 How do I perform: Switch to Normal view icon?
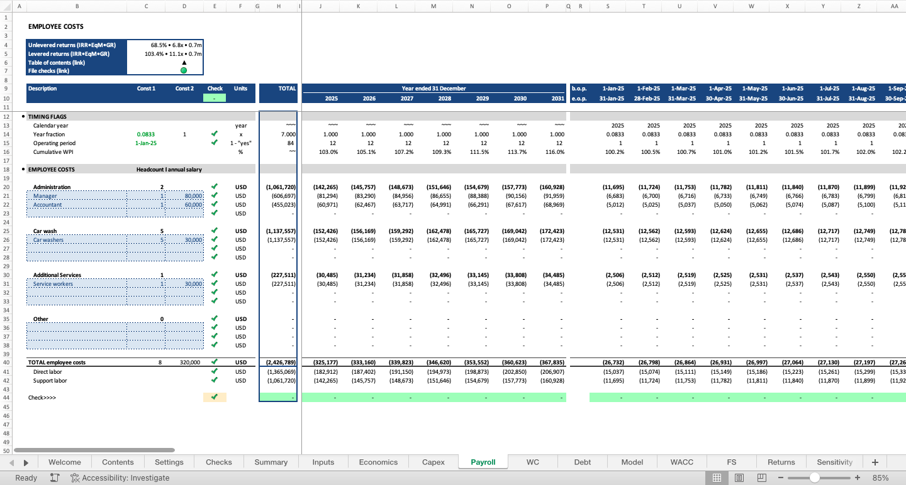click(x=717, y=478)
